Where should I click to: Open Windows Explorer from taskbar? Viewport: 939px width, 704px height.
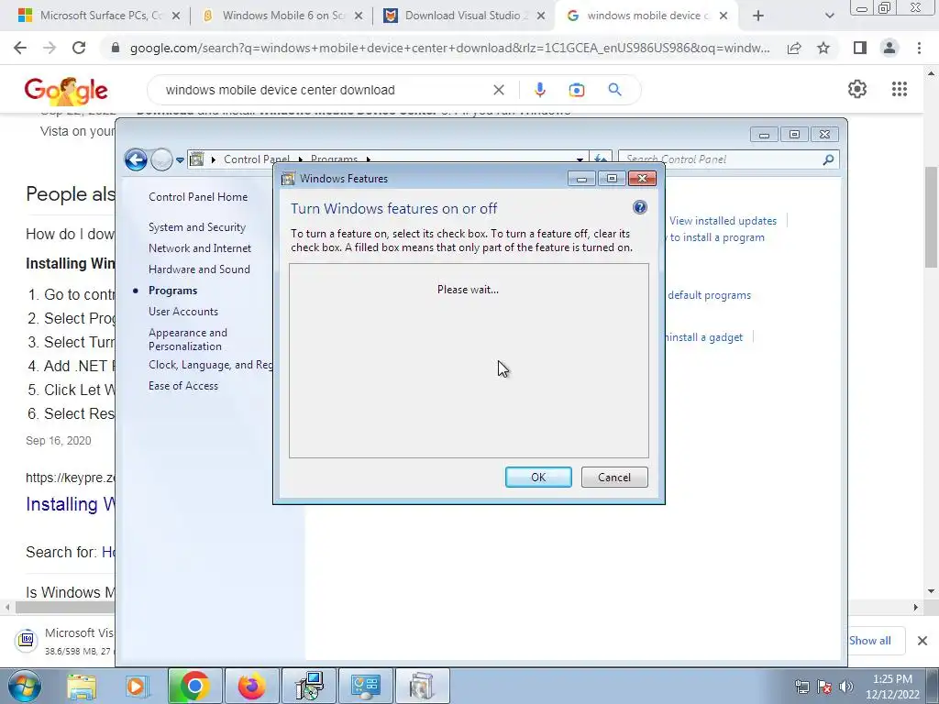pyautogui.click(x=82, y=686)
